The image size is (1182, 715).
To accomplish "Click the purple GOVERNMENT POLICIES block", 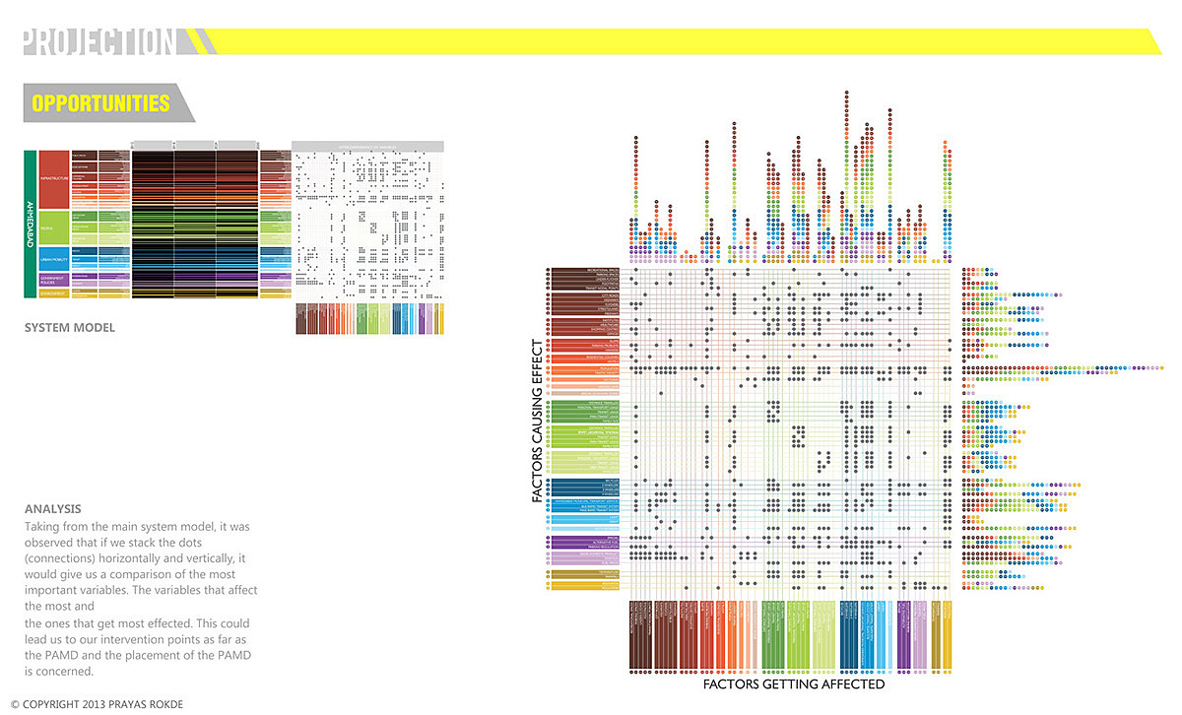I will [x=54, y=280].
